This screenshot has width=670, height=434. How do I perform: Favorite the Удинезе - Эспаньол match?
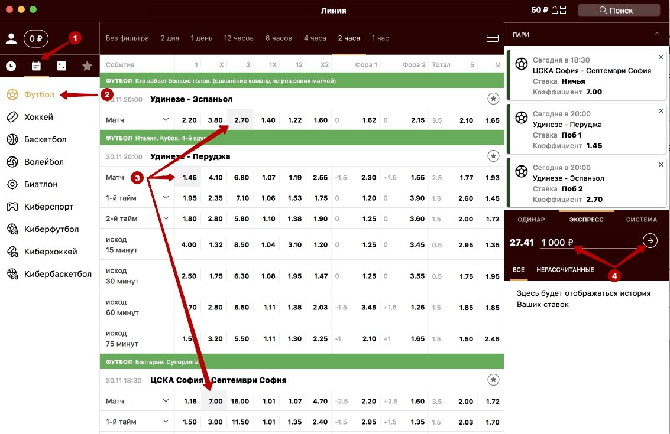point(493,99)
